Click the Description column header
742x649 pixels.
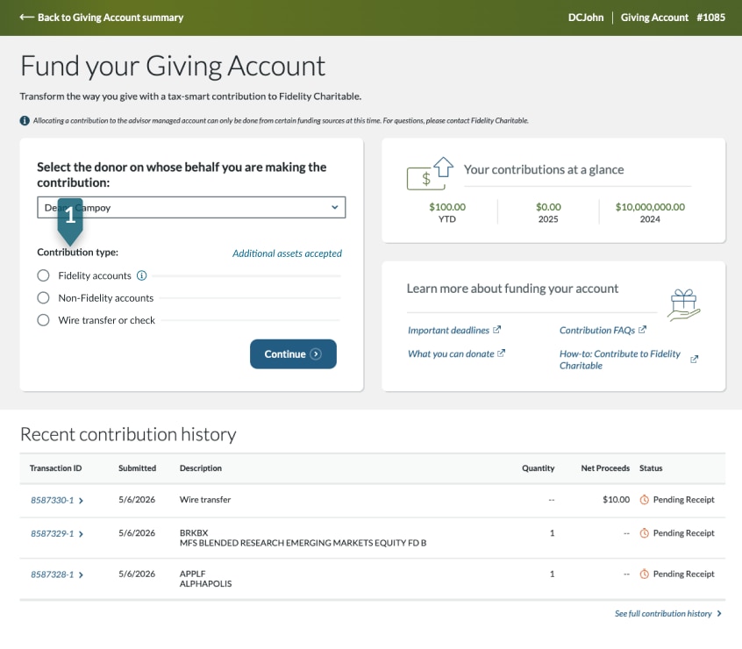point(201,468)
